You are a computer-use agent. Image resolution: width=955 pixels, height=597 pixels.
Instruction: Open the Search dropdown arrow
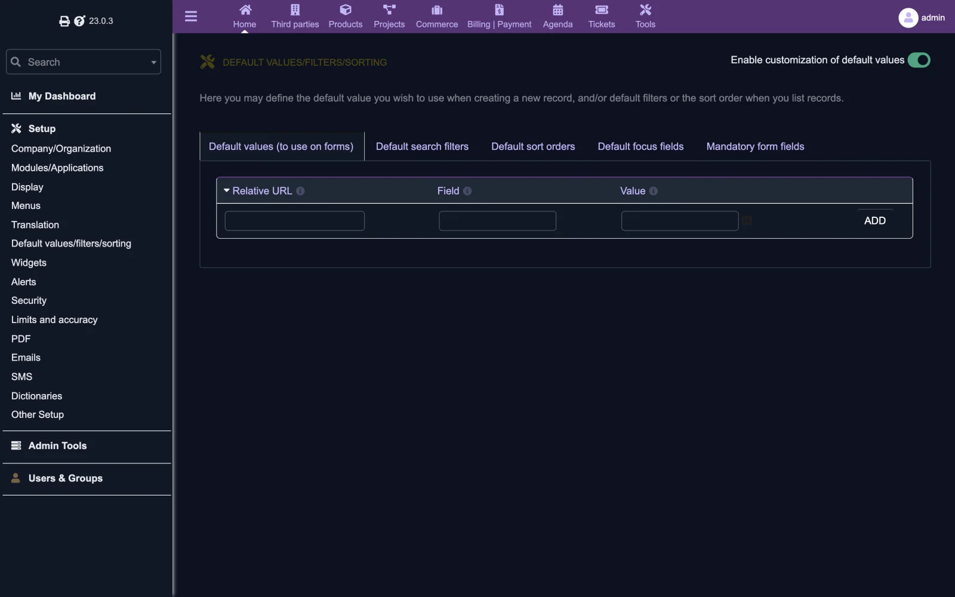click(x=153, y=62)
